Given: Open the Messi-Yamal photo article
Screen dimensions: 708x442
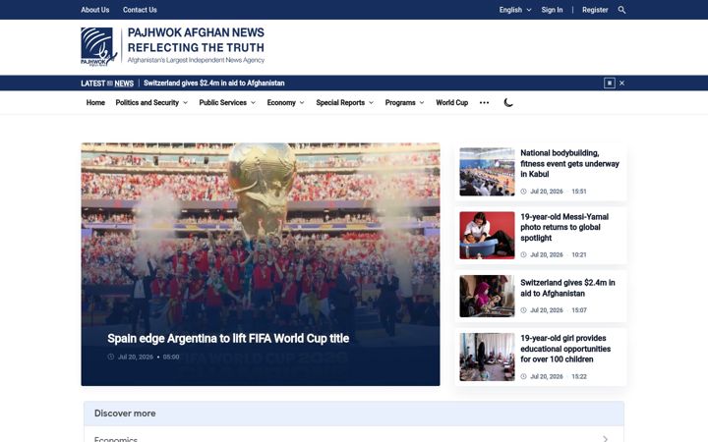Looking at the screenshot, I should pos(564,227).
